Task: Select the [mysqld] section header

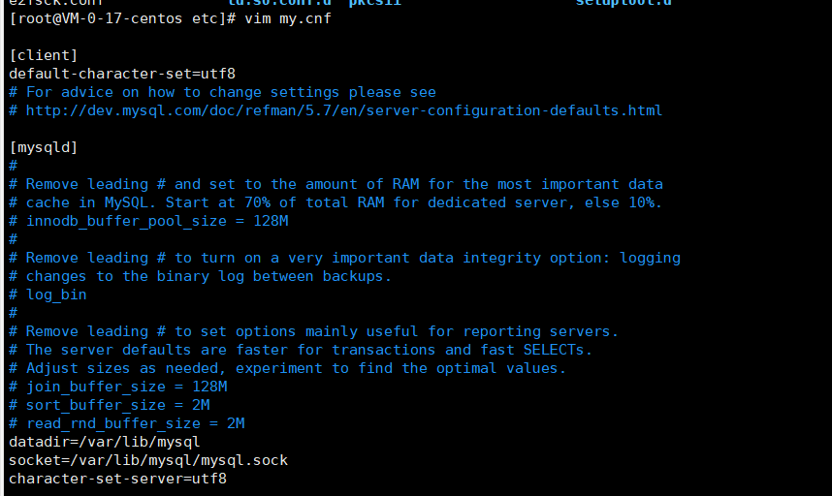Action: (44, 147)
